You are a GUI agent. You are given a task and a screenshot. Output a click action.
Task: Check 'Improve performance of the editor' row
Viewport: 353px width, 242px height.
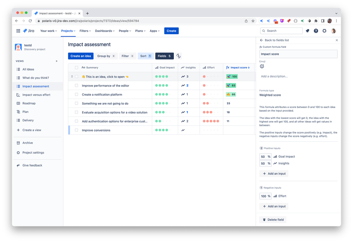click(77, 86)
